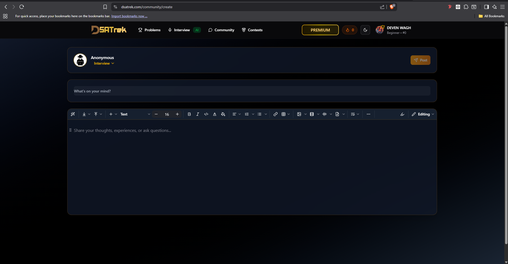This screenshot has width=508, height=264.
Task: Click the page vertical scrollbar
Action: coord(506,135)
